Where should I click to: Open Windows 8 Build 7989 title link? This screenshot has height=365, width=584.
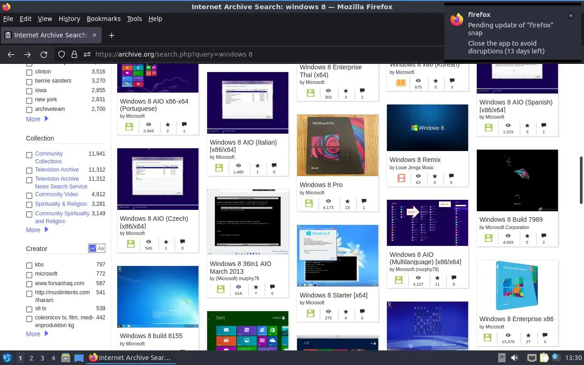click(x=511, y=219)
